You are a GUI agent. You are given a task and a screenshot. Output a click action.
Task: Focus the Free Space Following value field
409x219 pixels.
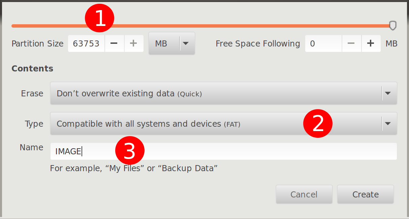point(323,43)
